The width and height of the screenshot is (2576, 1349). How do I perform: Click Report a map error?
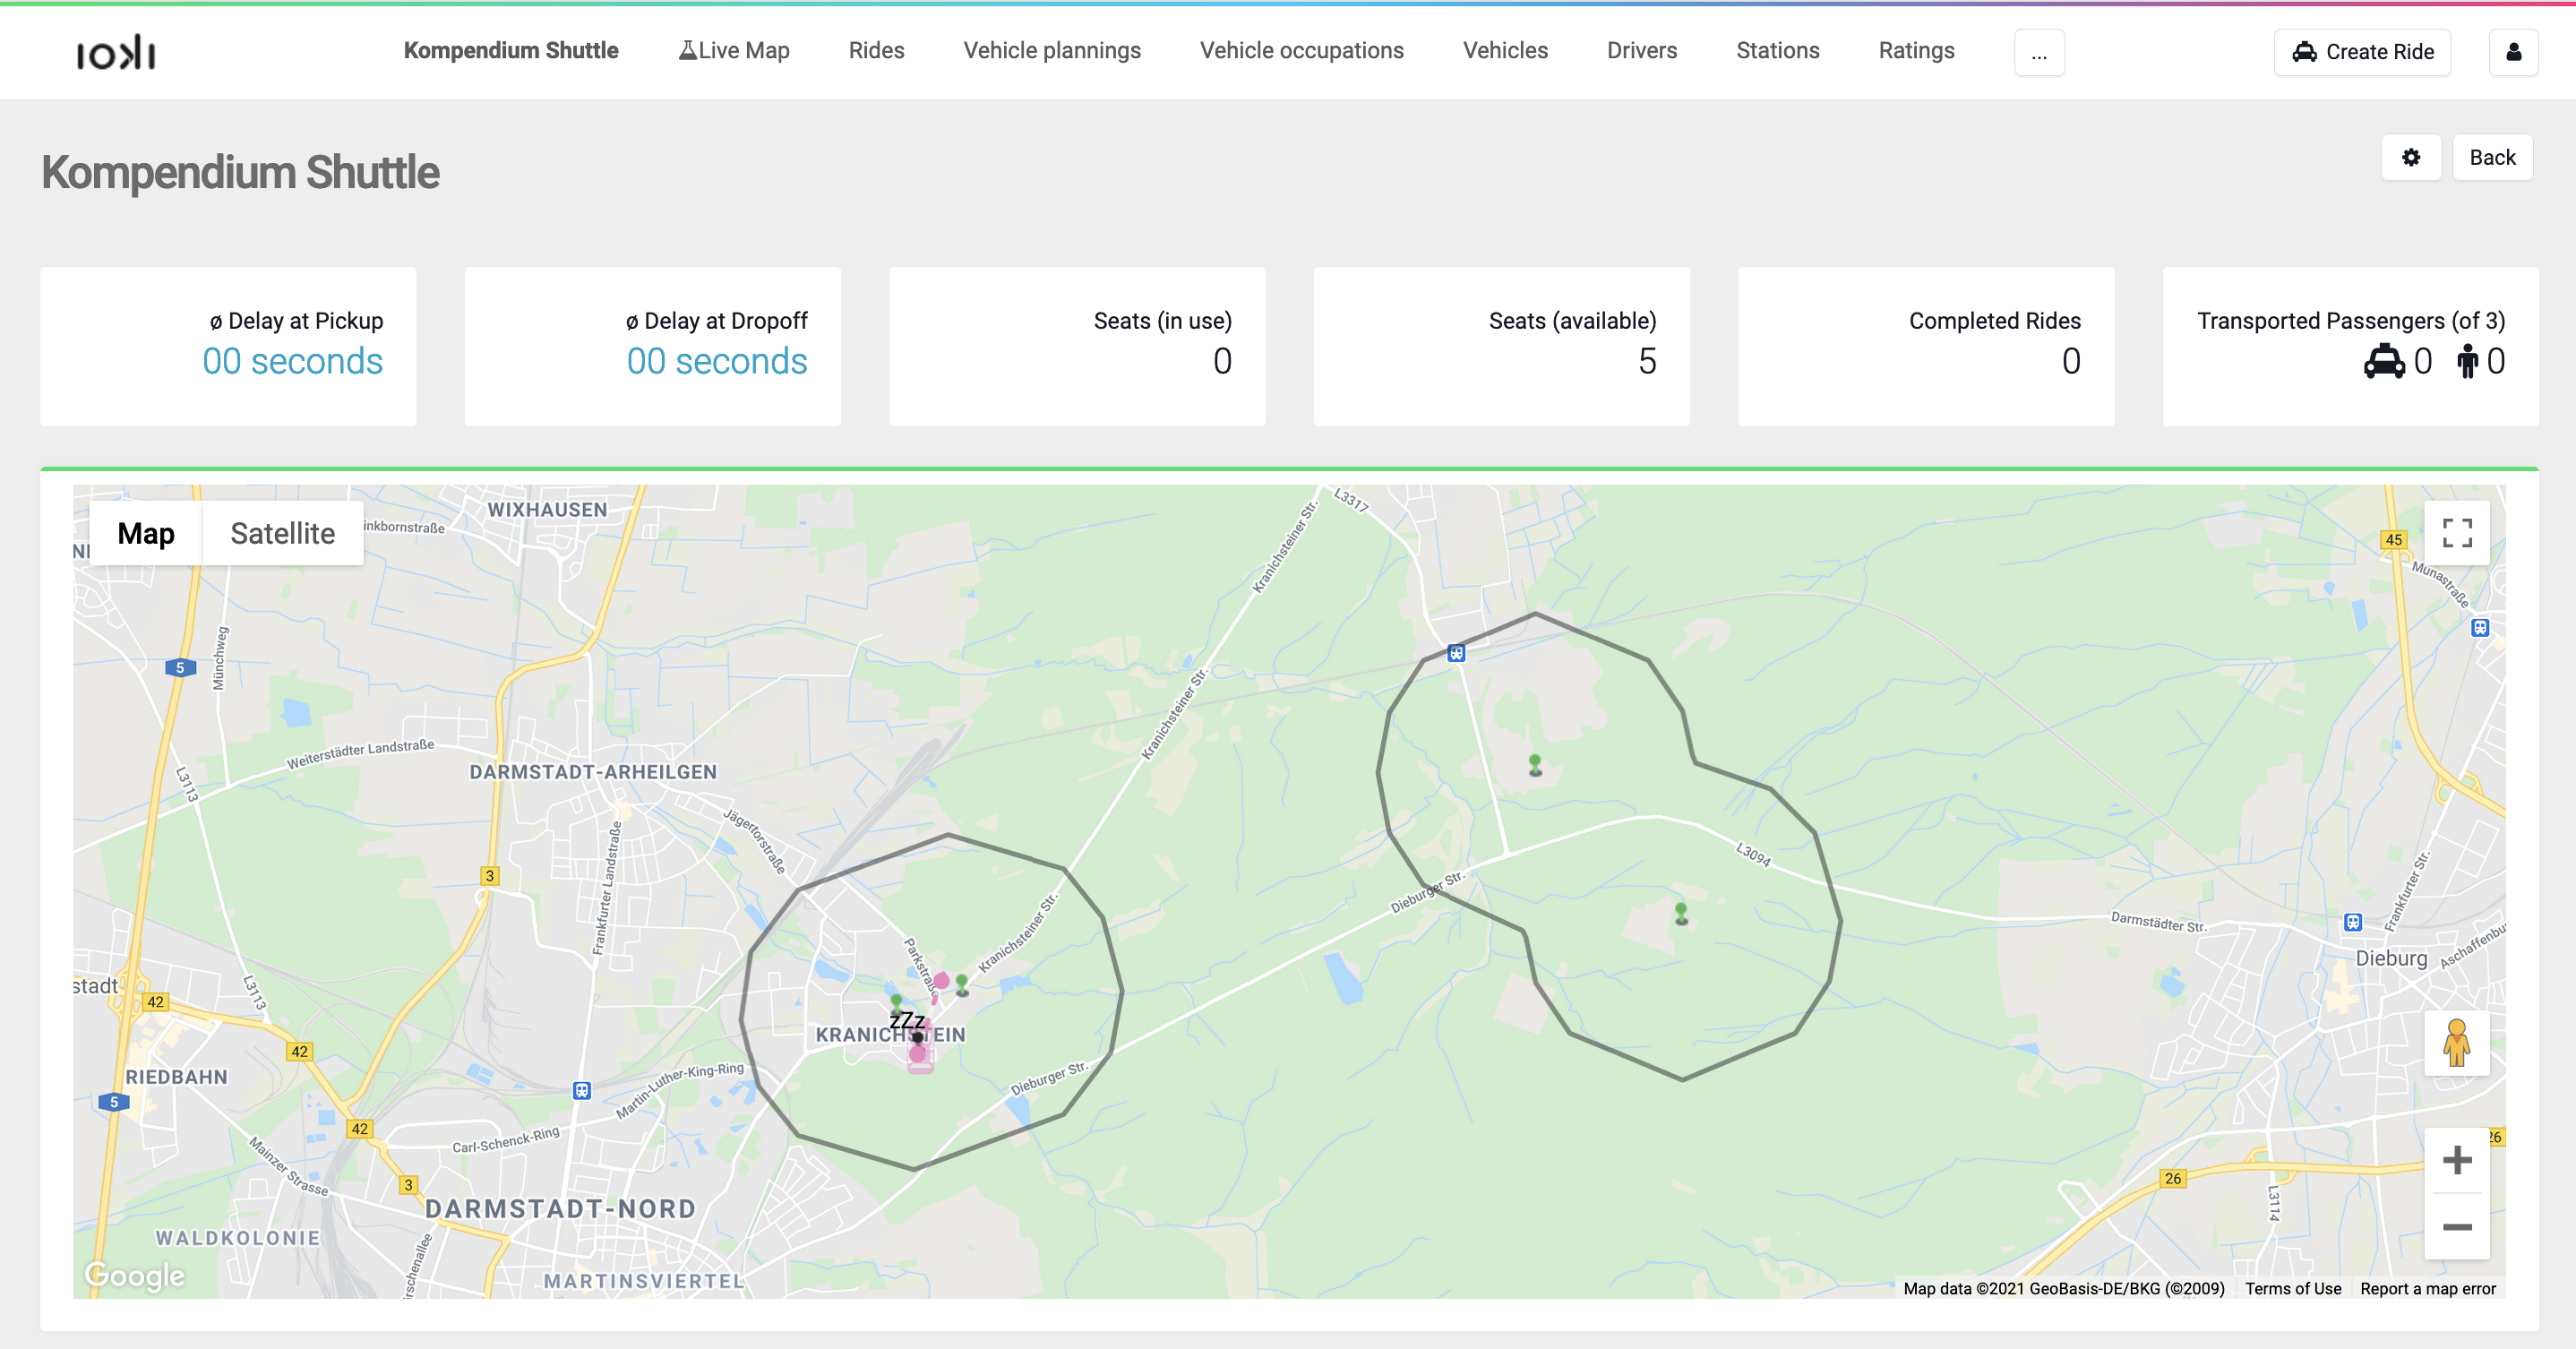coord(2428,1288)
